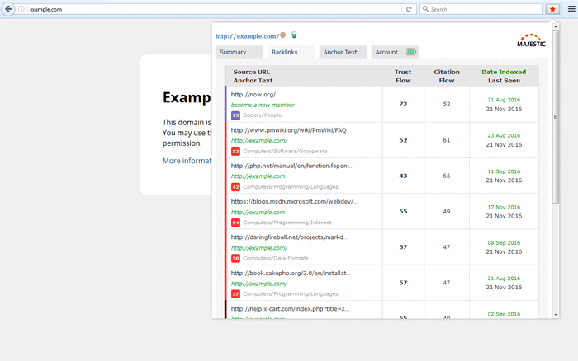Open the daringfireball.net projects link
Image resolution: width=578 pixels, height=361 pixels.
289,237
